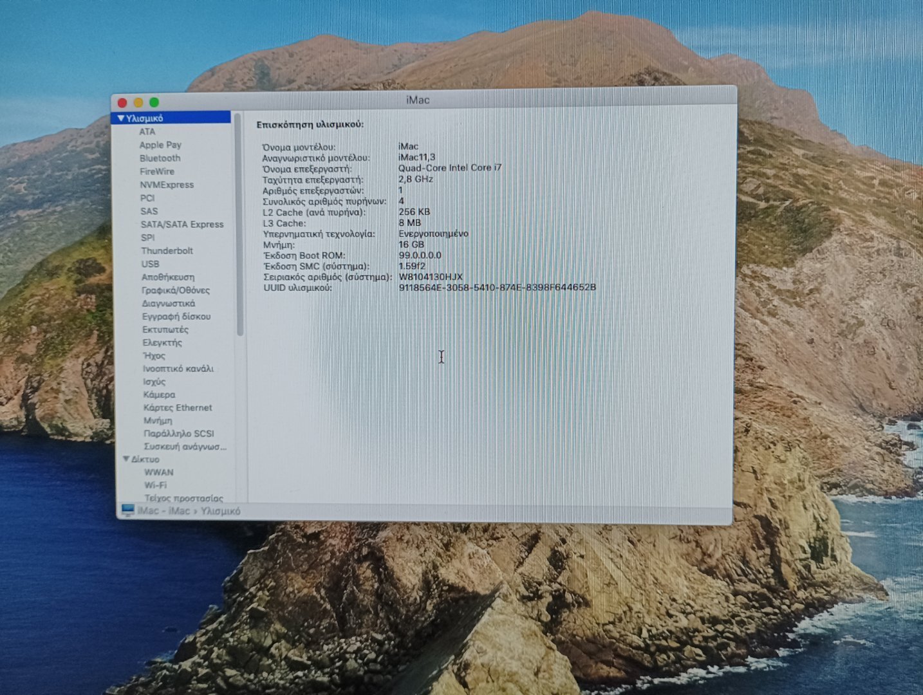
Task: Open the Αποθήκευση storage entry
Action: (x=168, y=277)
